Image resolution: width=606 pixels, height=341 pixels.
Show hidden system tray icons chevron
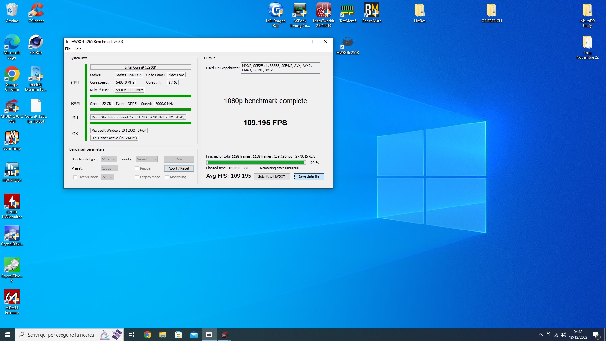[x=541, y=335]
